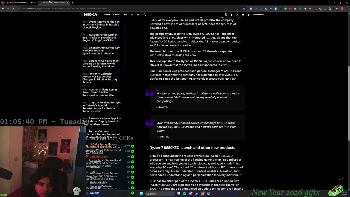Open Spotify from the taskbar
Screen dimensions: 350x197
184,194
